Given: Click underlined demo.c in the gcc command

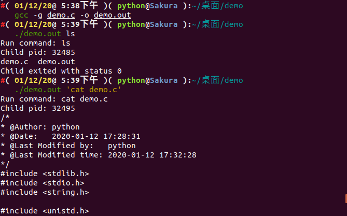Looking at the screenshot, I should [x=59, y=15].
